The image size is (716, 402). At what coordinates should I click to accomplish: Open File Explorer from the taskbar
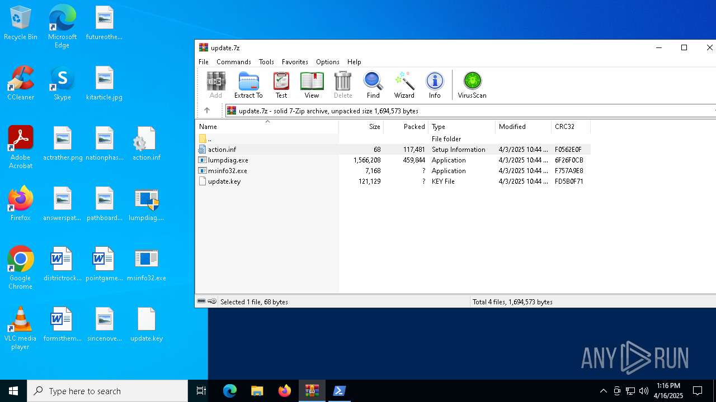(257, 391)
